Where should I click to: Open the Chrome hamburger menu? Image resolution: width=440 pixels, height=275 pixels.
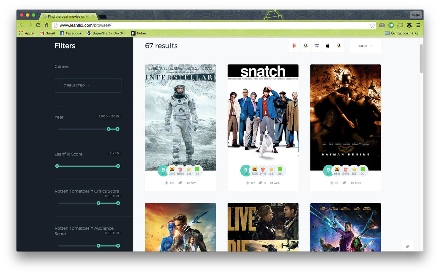(x=418, y=25)
